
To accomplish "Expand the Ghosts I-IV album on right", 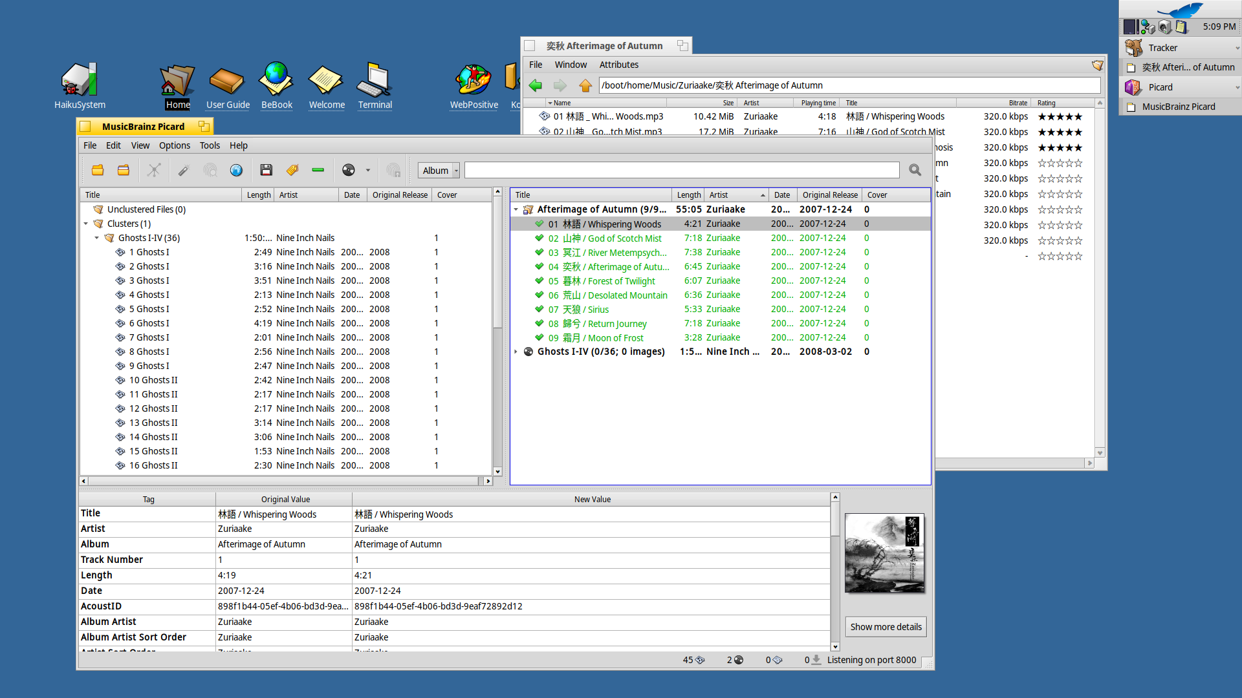I will click(516, 352).
